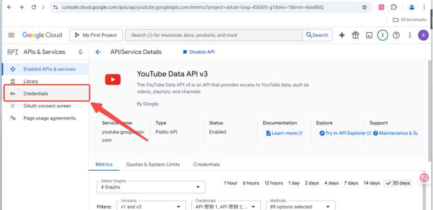This screenshot has width=433, height=210.
Task: Set time range to 1 hour
Action: pos(231,183)
